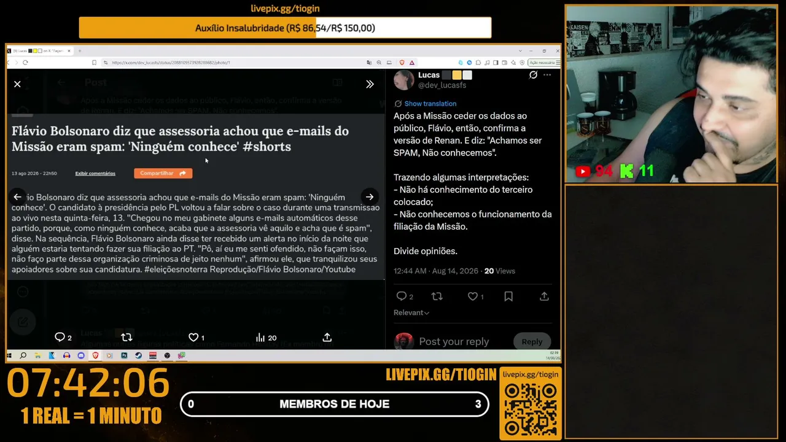The width and height of the screenshot is (786, 442).
Task: Click the headline "Flávio Bolsonaro diz que assessoria"
Action: click(x=180, y=139)
